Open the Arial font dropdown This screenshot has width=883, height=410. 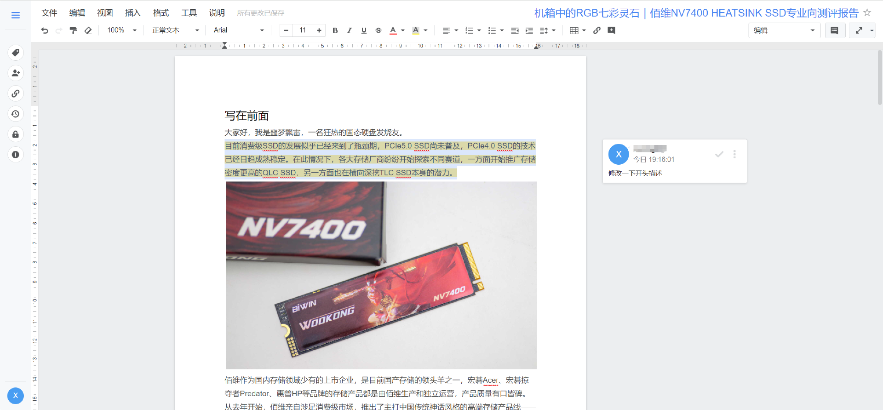coord(239,30)
